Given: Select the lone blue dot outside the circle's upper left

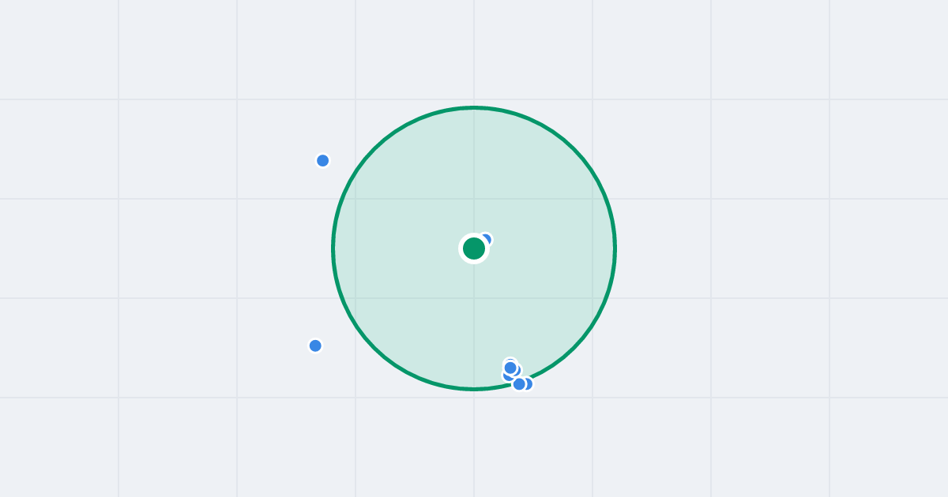Looking at the screenshot, I should (x=323, y=161).
